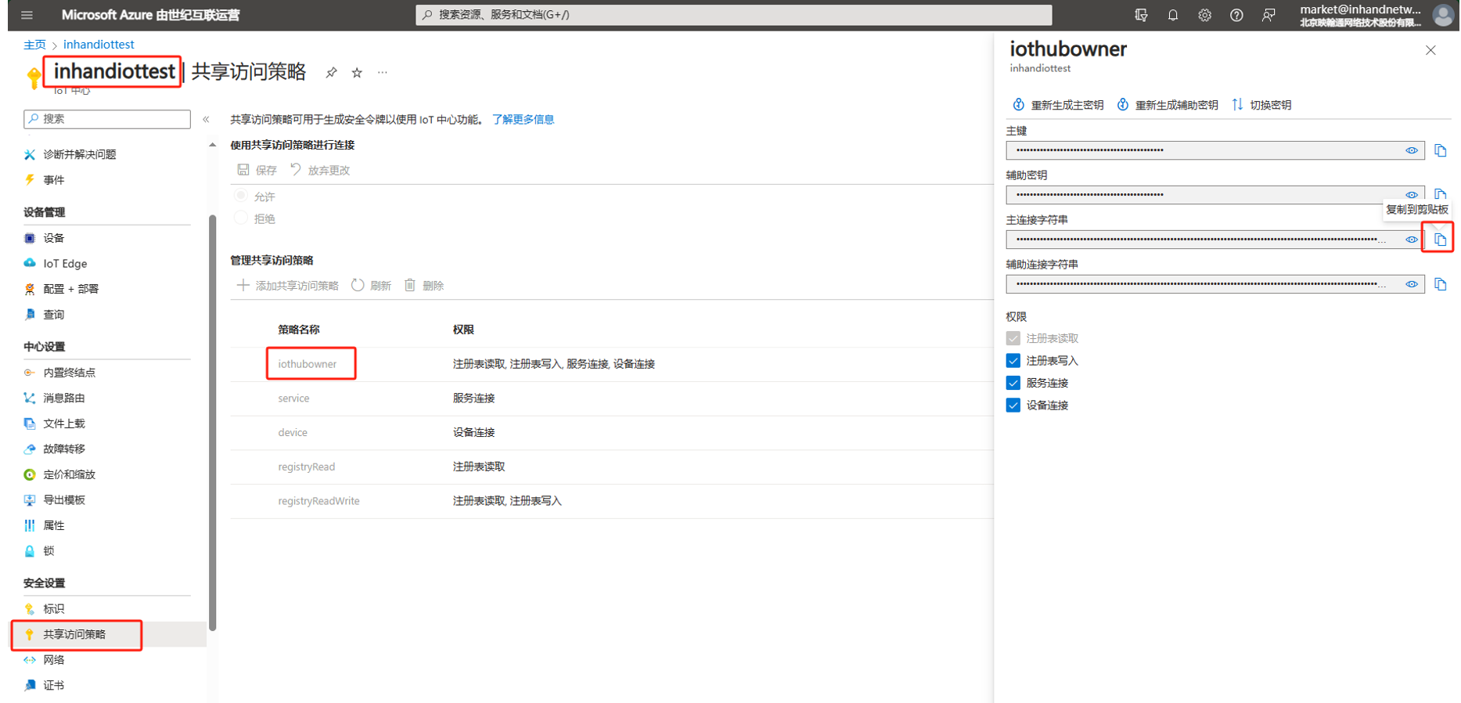Open 证书 menu item

coord(45,686)
